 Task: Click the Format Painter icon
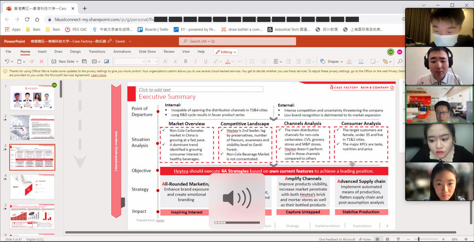[x=32, y=61]
